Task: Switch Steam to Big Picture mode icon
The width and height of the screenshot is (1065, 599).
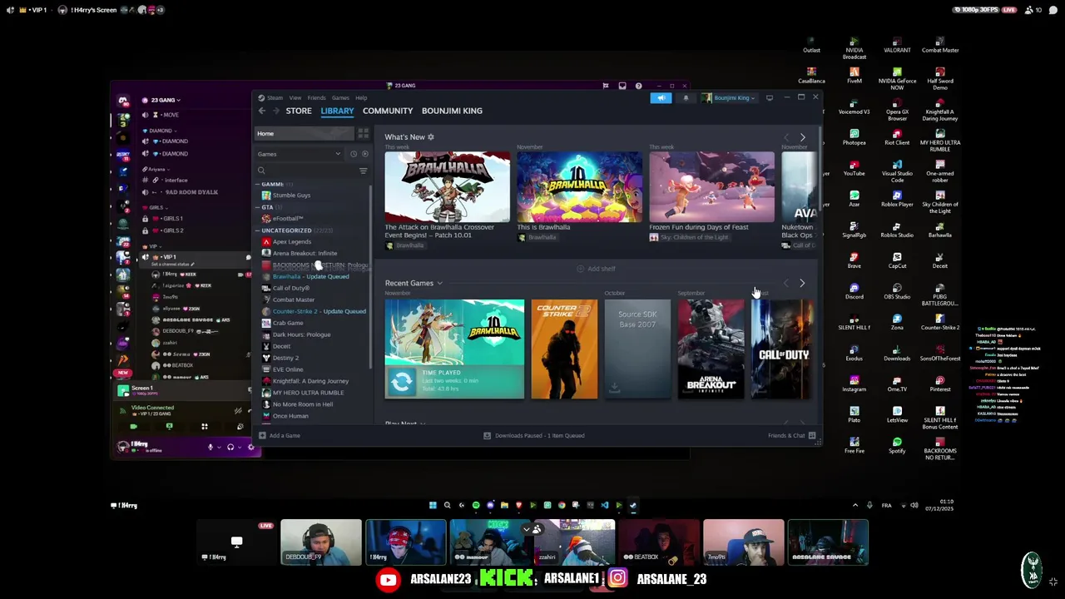Action: (x=770, y=98)
